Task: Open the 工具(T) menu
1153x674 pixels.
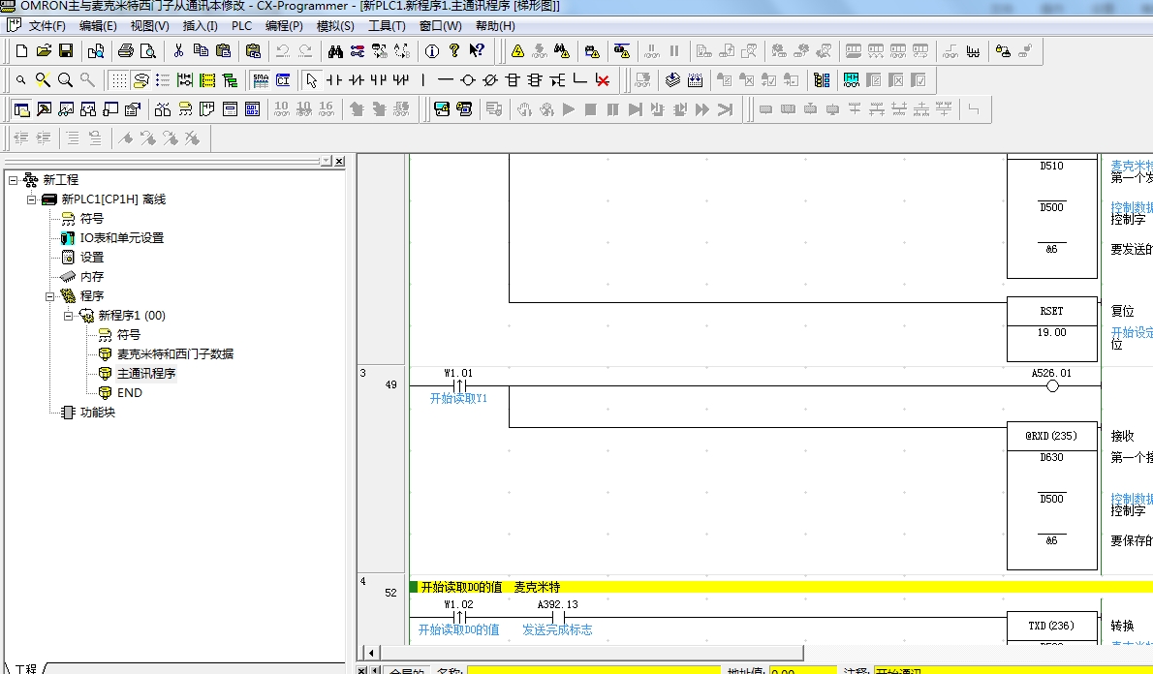Action: pyautogui.click(x=387, y=26)
